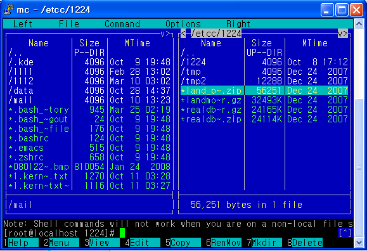Click the 810054 size of the bmp file
Screen dimensions: 367x251
tap(89, 167)
